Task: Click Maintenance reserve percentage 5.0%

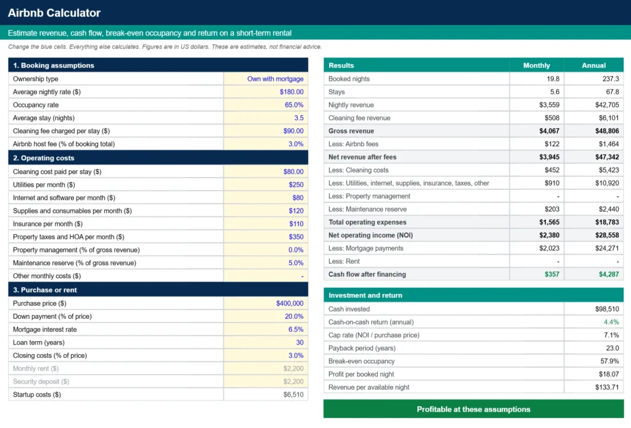Action: pos(266,263)
